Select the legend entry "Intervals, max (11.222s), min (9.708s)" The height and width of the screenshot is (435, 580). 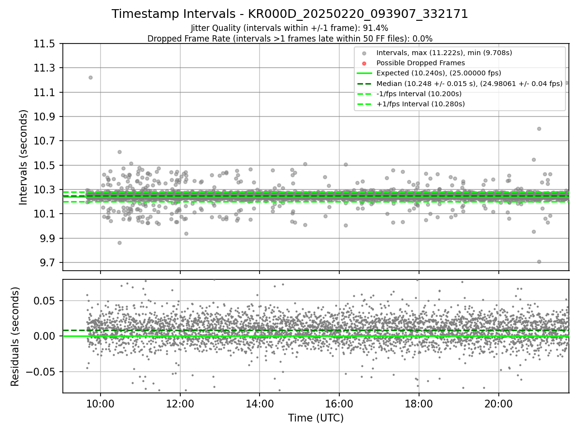(x=444, y=53)
